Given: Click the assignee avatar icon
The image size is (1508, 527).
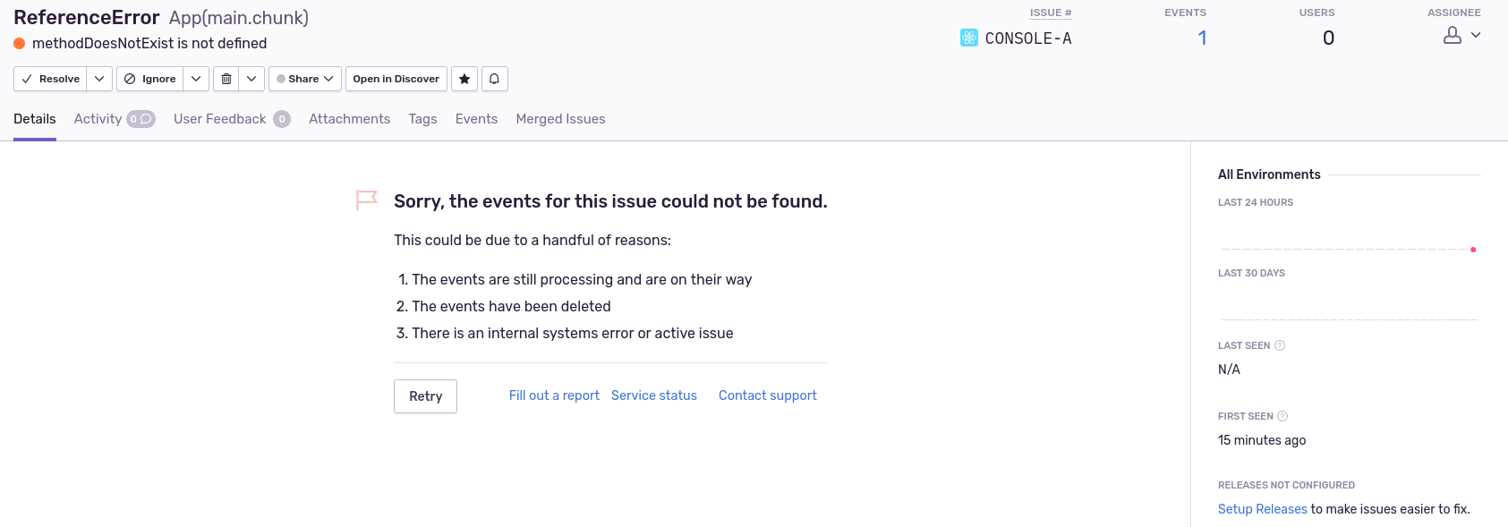Looking at the screenshot, I should click(x=1452, y=37).
